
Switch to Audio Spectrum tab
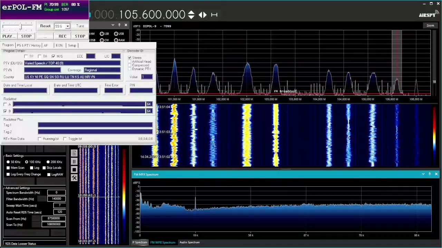(190, 242)
